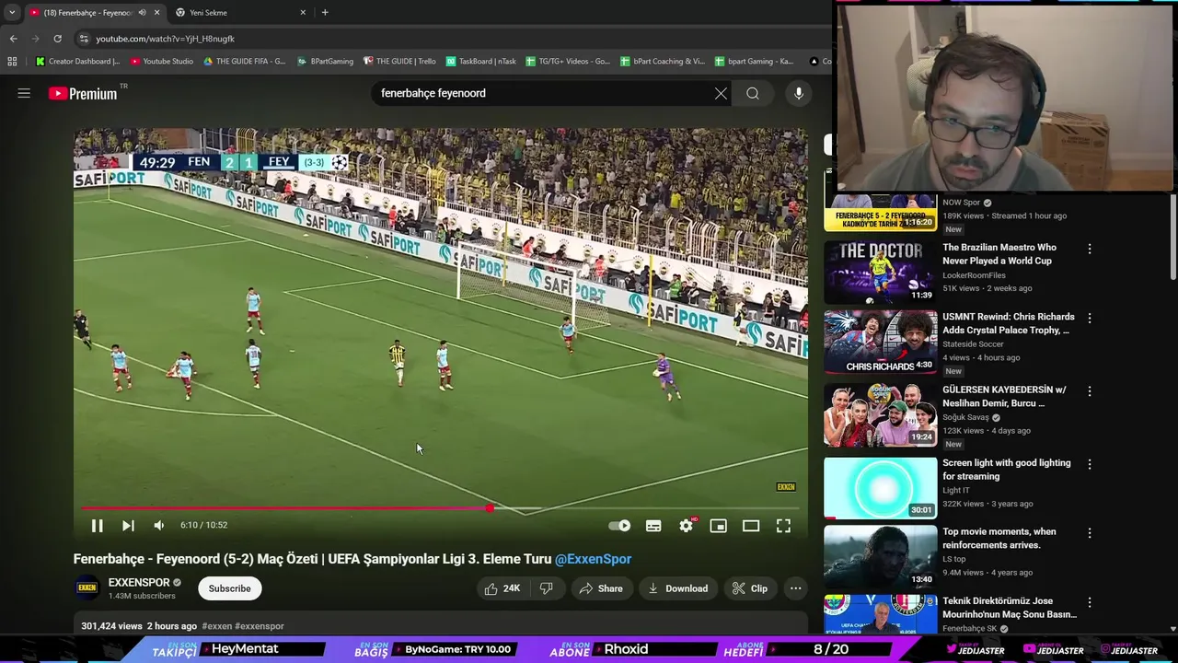1178x663 pixels.
Task: Download the video
Action: [x=677, y=588]
